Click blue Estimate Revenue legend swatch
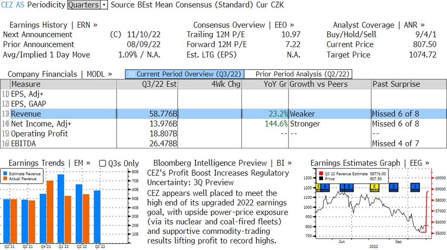This screenshot has width=447, height=250. coord(5,174)
